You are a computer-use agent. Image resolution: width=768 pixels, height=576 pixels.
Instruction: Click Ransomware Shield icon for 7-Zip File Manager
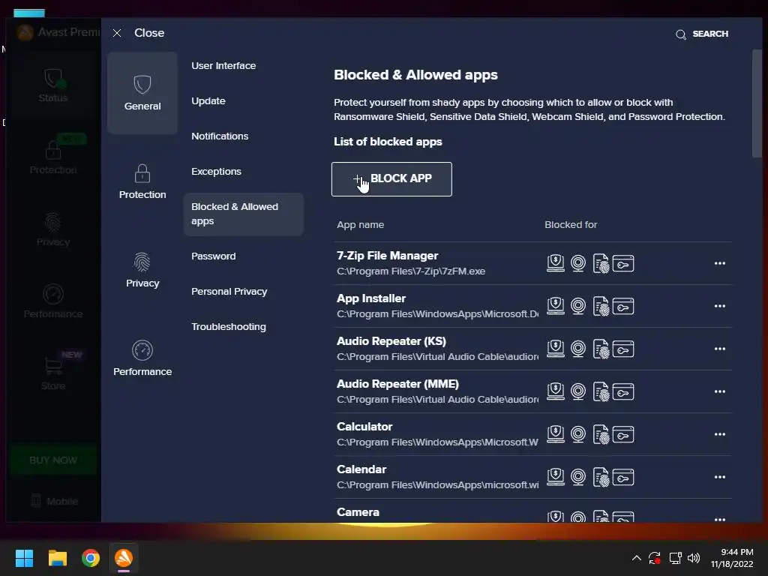pyautogui.click(x=556, y=263)
